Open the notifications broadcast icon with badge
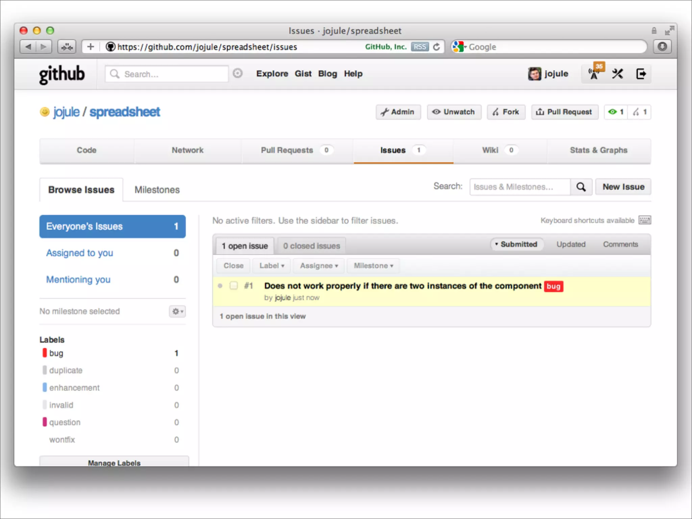The image size is (692, 519). [594, 73]
